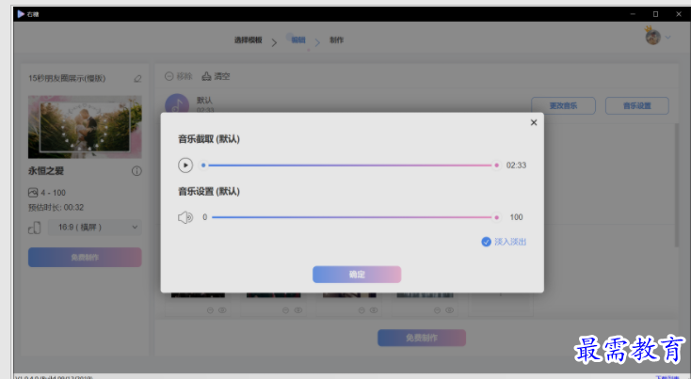The width and height of the screenshot is (691, 379).
Task: Click the end handle of music trim slider
Action: 497,166
